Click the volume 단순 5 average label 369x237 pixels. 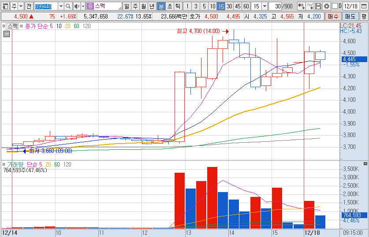[x=34, y=164]
